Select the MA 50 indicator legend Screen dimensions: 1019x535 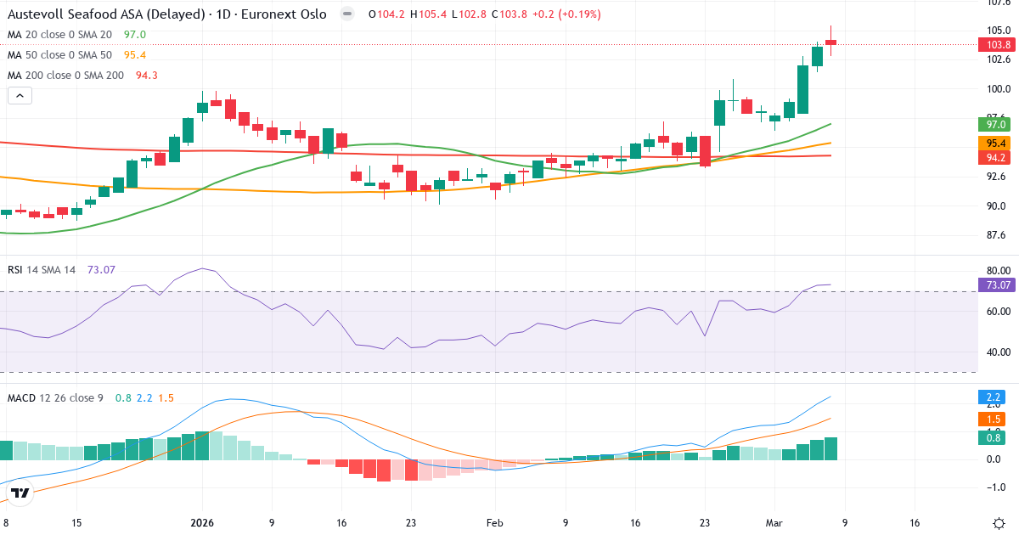59,55
